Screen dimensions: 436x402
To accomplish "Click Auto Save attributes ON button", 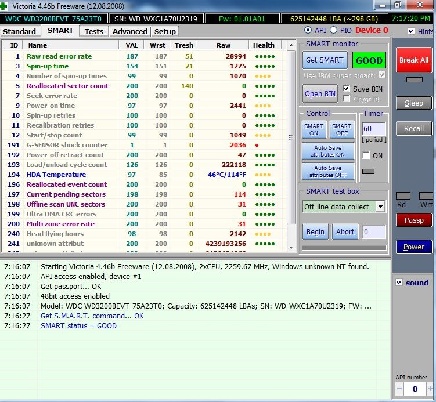I will point(328,151).
